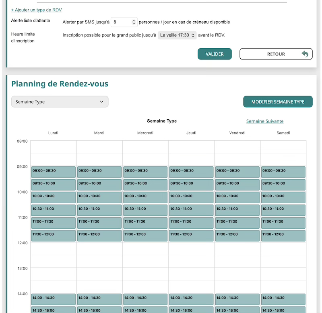Select Mardi 09:00 - 09:30 slot
The image size is (322, 313).
point(99,172)
